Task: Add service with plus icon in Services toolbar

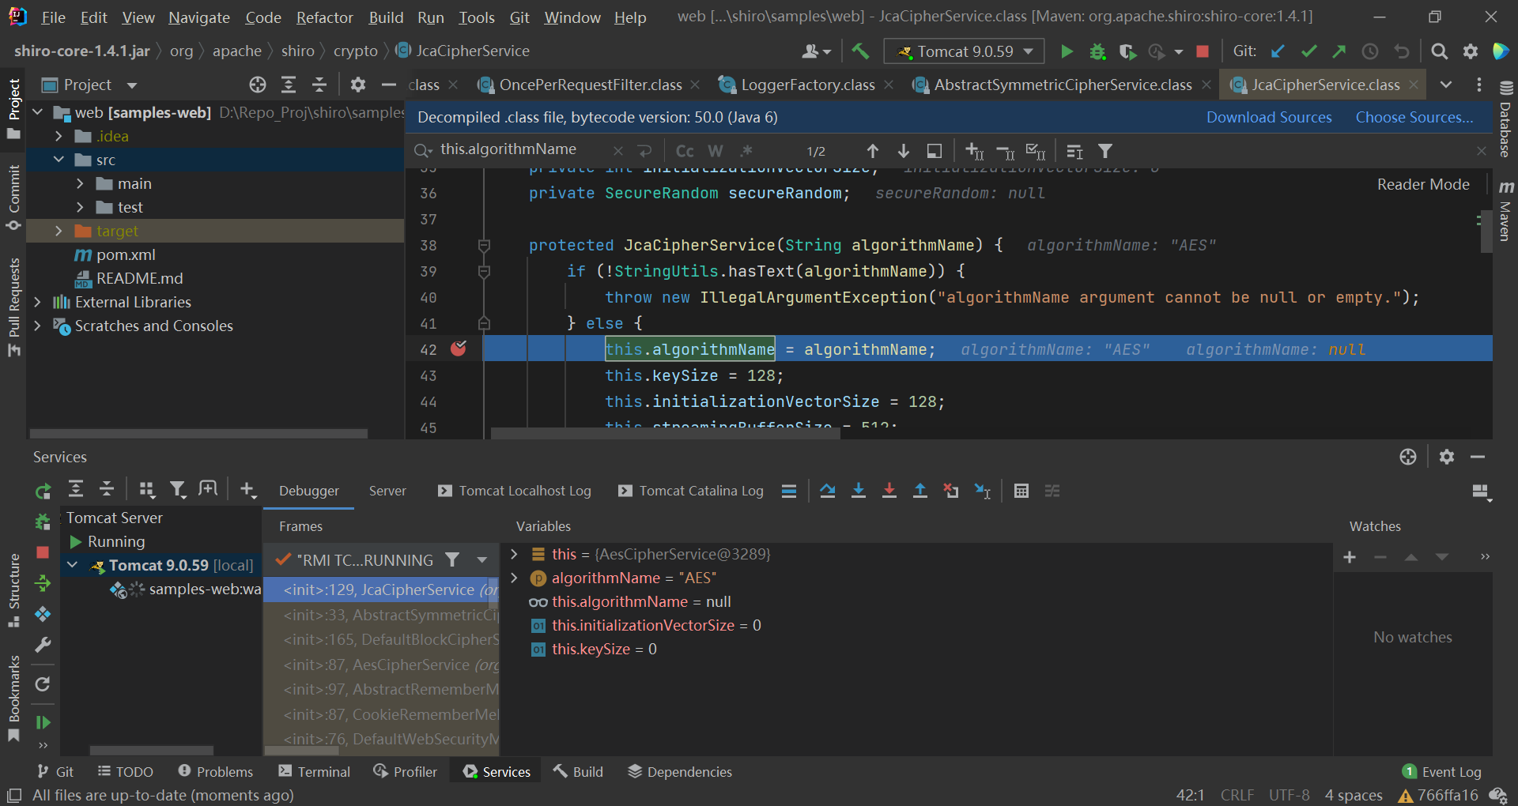Action: [x=247, y=490]
